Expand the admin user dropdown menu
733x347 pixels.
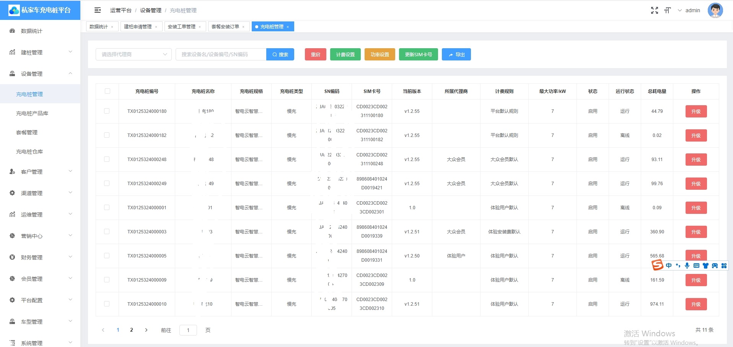tap(680, 10)
